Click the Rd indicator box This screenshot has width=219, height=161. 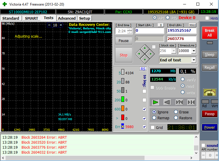[x=205, y=102]
